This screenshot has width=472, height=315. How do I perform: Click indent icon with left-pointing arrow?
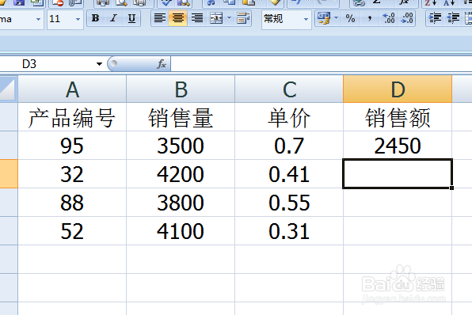[453, 19]
